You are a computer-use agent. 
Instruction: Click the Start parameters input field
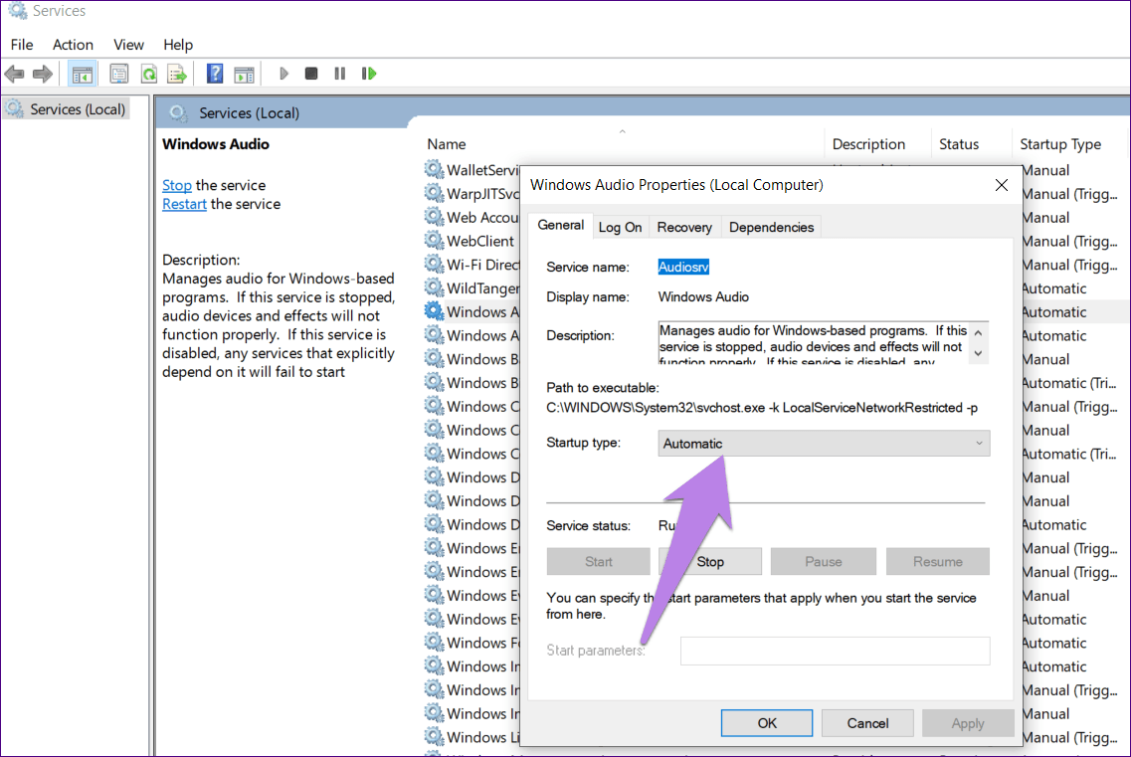[836, 651]
